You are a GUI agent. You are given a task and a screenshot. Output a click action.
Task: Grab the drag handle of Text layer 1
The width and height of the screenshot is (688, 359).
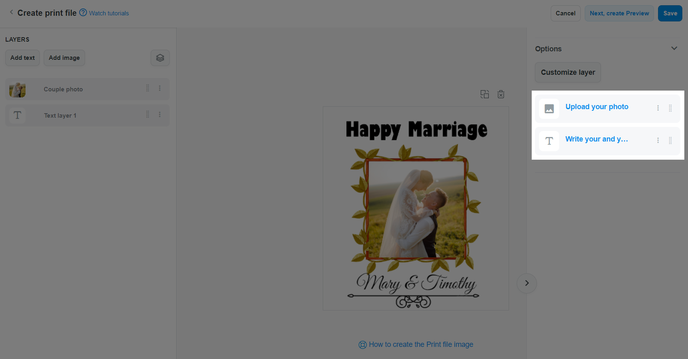tap(147, 114)
